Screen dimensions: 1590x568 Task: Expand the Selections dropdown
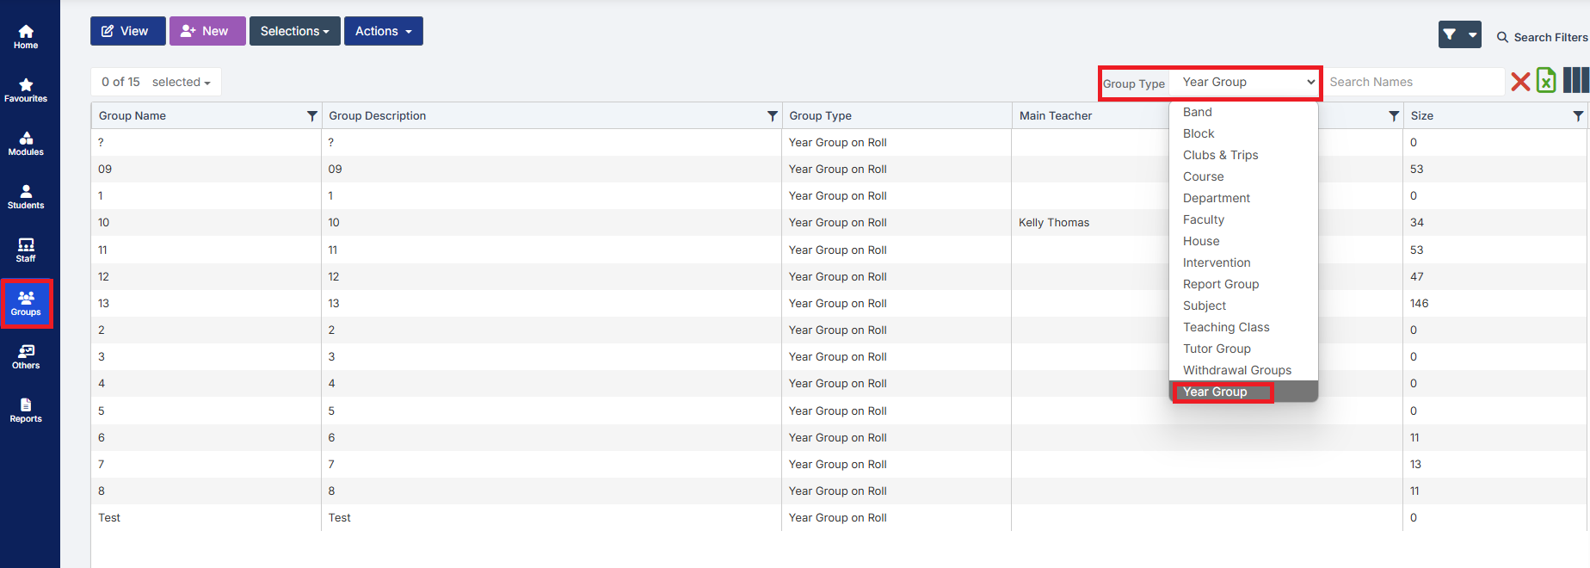294,31
